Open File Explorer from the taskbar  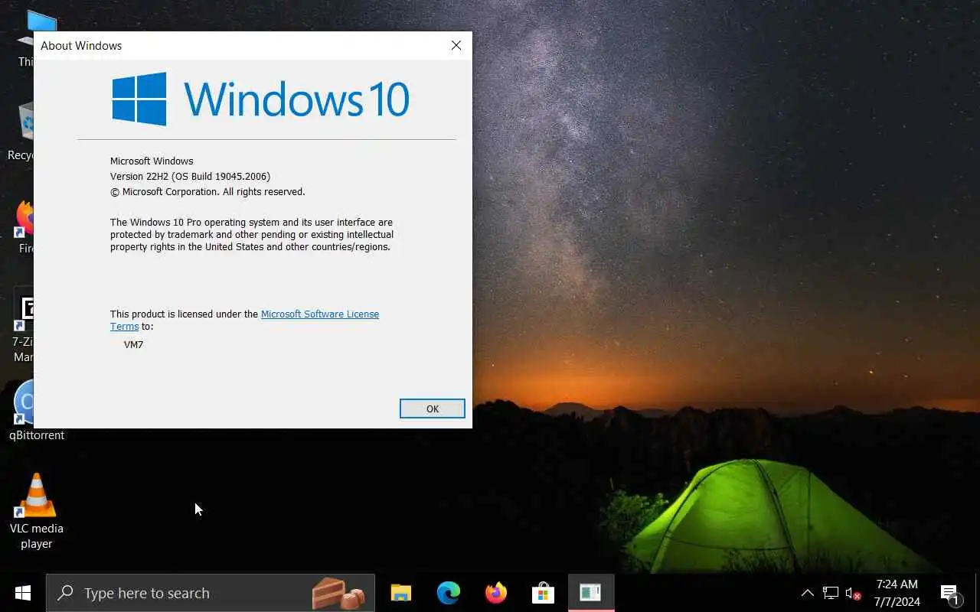401,593
